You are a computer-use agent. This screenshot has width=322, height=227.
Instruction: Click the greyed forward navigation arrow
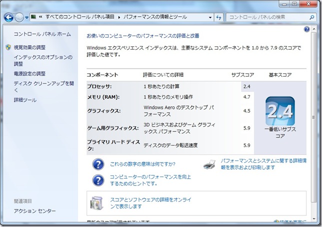click(19, 17)
